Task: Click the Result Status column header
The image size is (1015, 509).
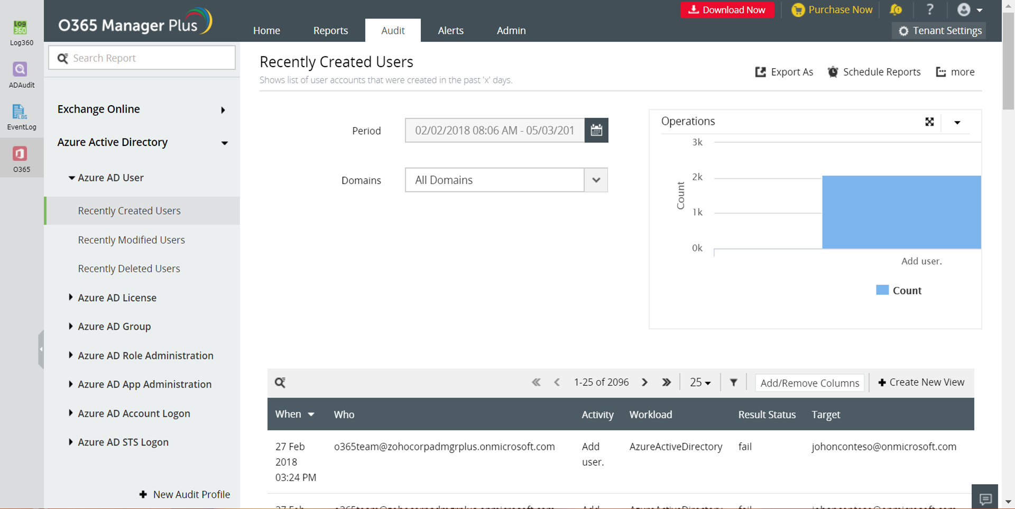Action: [x=767, y=414]
